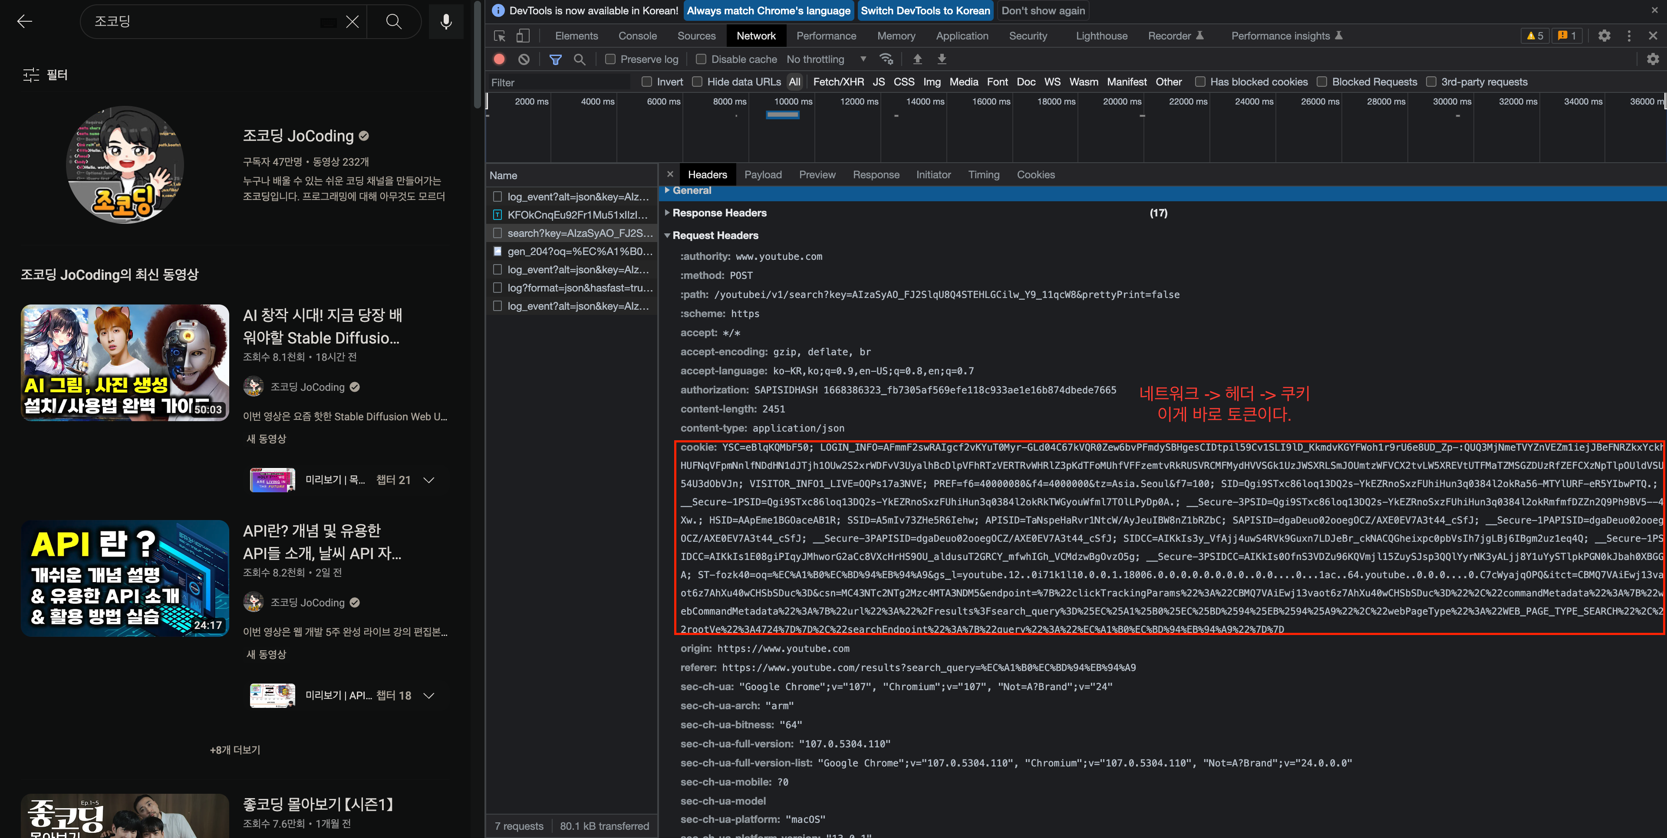The image size is (1667, 838).
Task: Open the No throttling dropdown
Action: 825,59
